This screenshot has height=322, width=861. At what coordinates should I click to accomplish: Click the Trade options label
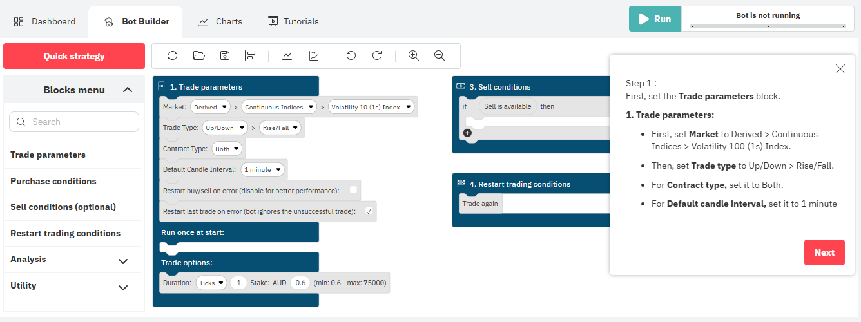tap(187, 262)
